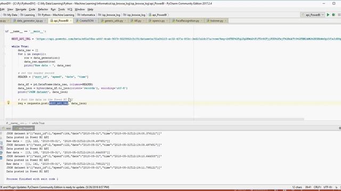Click the CRLF line separator entry
Image resolution: width=341 pixels, height=191 pixels.
[318, 187]
